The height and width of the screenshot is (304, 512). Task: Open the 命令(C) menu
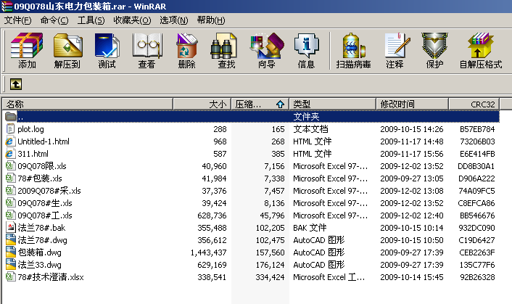54,20
